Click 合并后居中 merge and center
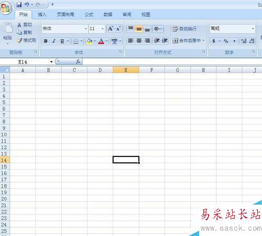This screenshot has height=236, width=262. 187,41
